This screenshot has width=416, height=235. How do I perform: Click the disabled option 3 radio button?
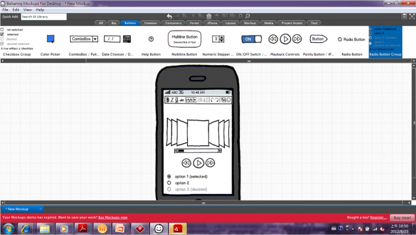coord(169,189)
